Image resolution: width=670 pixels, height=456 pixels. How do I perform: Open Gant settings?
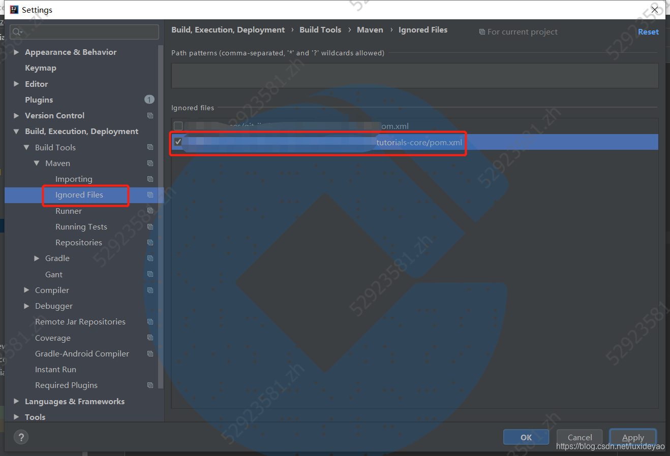click(x=54, y=274)
